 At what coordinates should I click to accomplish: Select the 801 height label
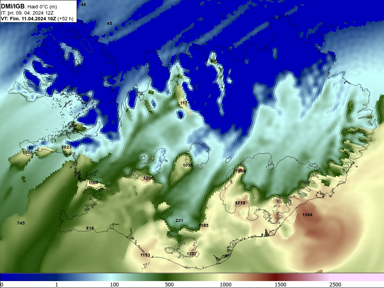(214, 61)
